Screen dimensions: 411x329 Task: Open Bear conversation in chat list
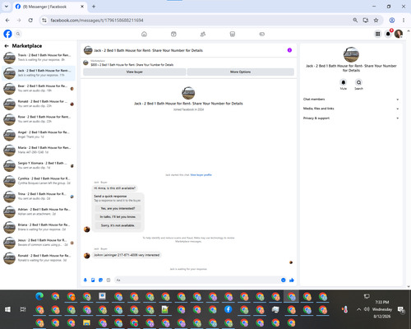click(39, 89)
